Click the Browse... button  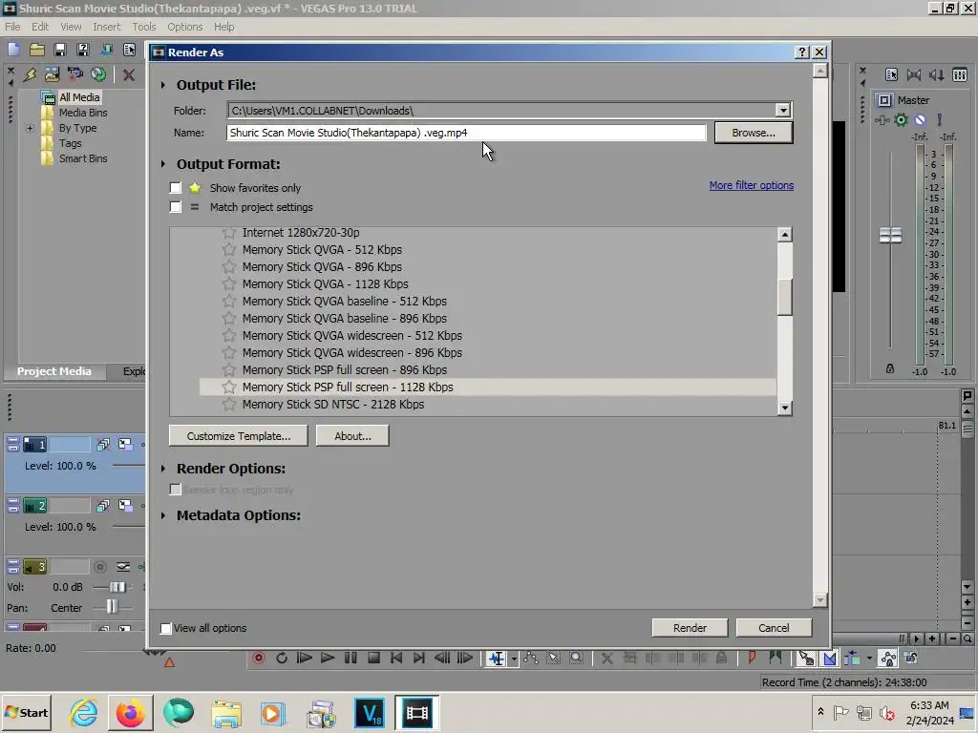(x=754, y=133)
